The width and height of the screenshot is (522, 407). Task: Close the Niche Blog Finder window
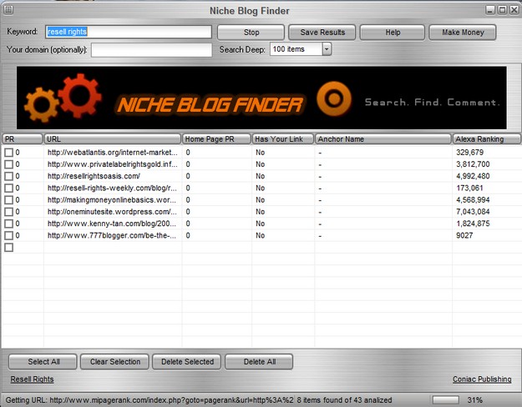pyautogui.click(x=514, y=10)
